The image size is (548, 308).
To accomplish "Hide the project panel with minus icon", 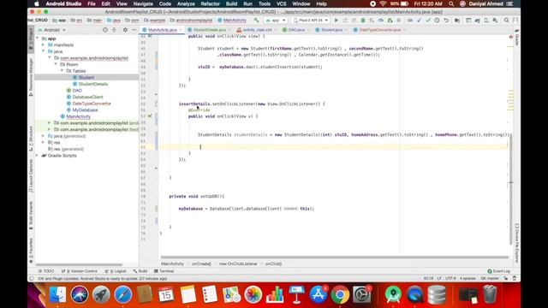I will [134, 30].
